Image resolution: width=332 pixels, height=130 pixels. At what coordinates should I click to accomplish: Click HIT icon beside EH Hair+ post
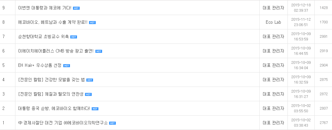coord(67,66)
